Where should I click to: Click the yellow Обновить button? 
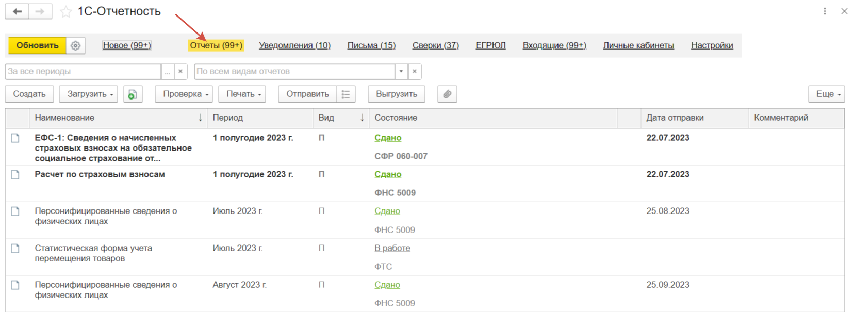pyautogui.click(x=37, y=45)
